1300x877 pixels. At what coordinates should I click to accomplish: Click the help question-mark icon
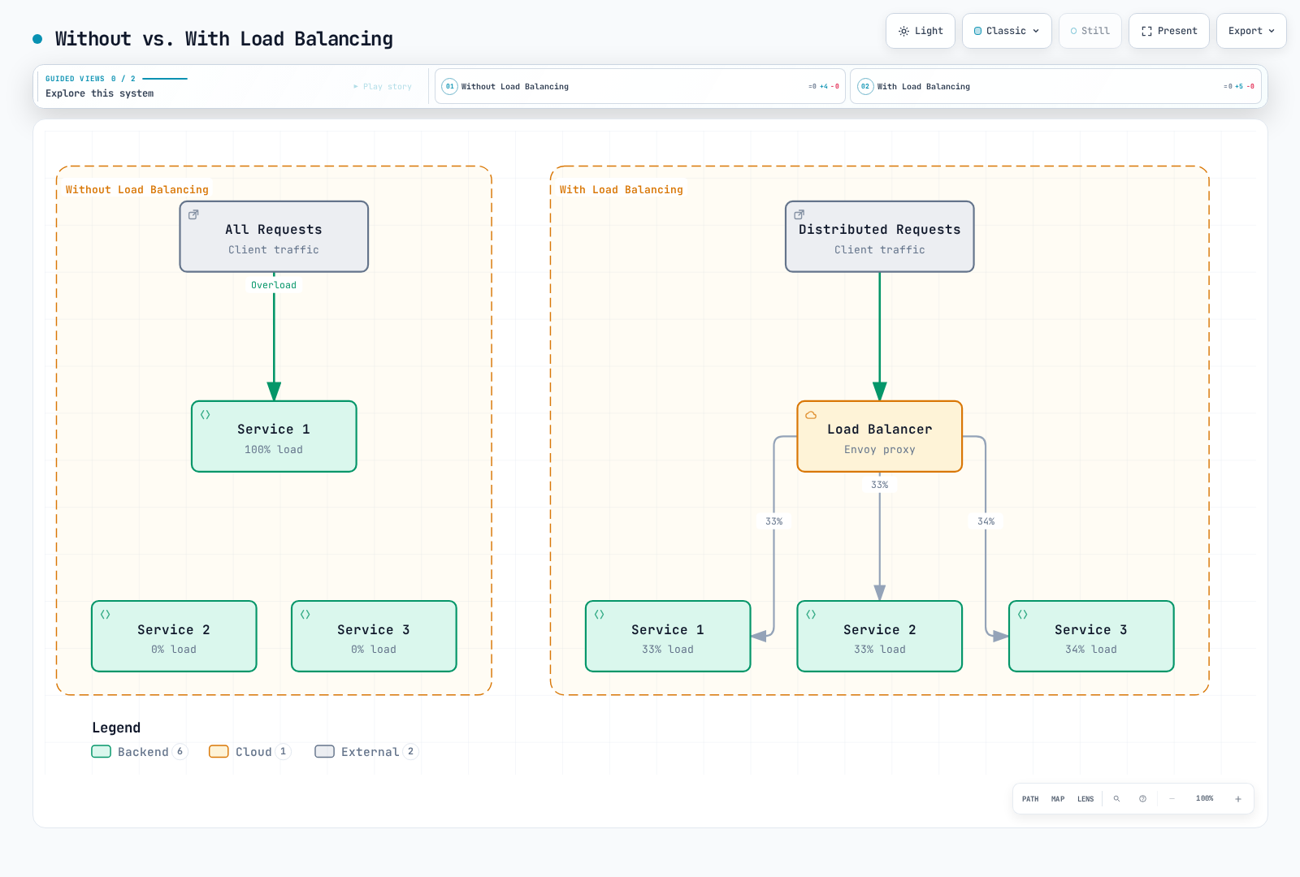(1142, 799)
